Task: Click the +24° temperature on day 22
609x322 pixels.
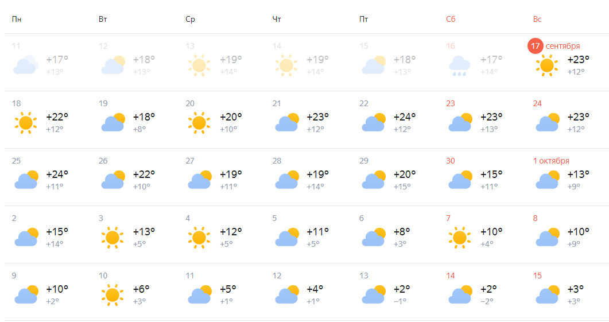Action: (405, 117)
